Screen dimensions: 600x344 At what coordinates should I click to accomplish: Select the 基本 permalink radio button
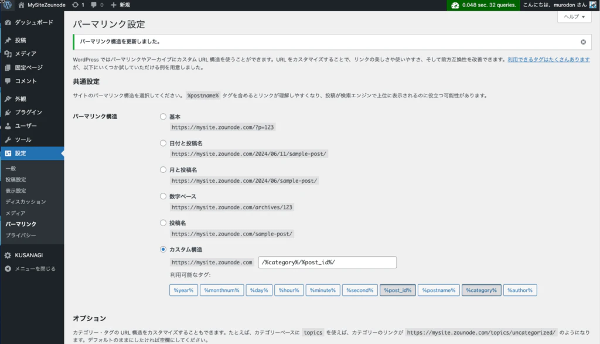click(163, 116)
